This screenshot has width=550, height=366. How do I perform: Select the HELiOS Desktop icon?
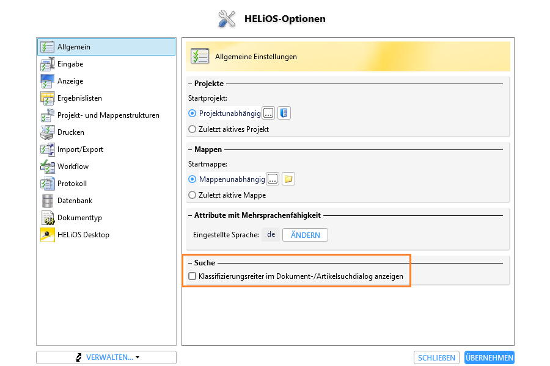(x=47, y=235)
